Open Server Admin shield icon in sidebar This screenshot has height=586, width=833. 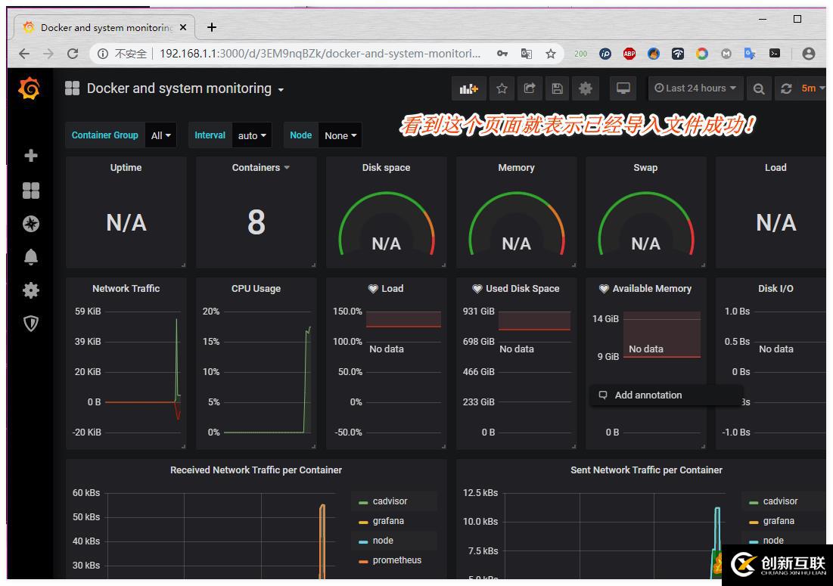pyautogui.click(x=31, y=324)
